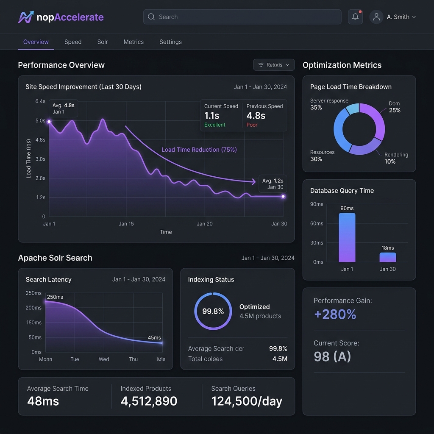Click the 4,512,890 indexed products value

click(149, 401)
